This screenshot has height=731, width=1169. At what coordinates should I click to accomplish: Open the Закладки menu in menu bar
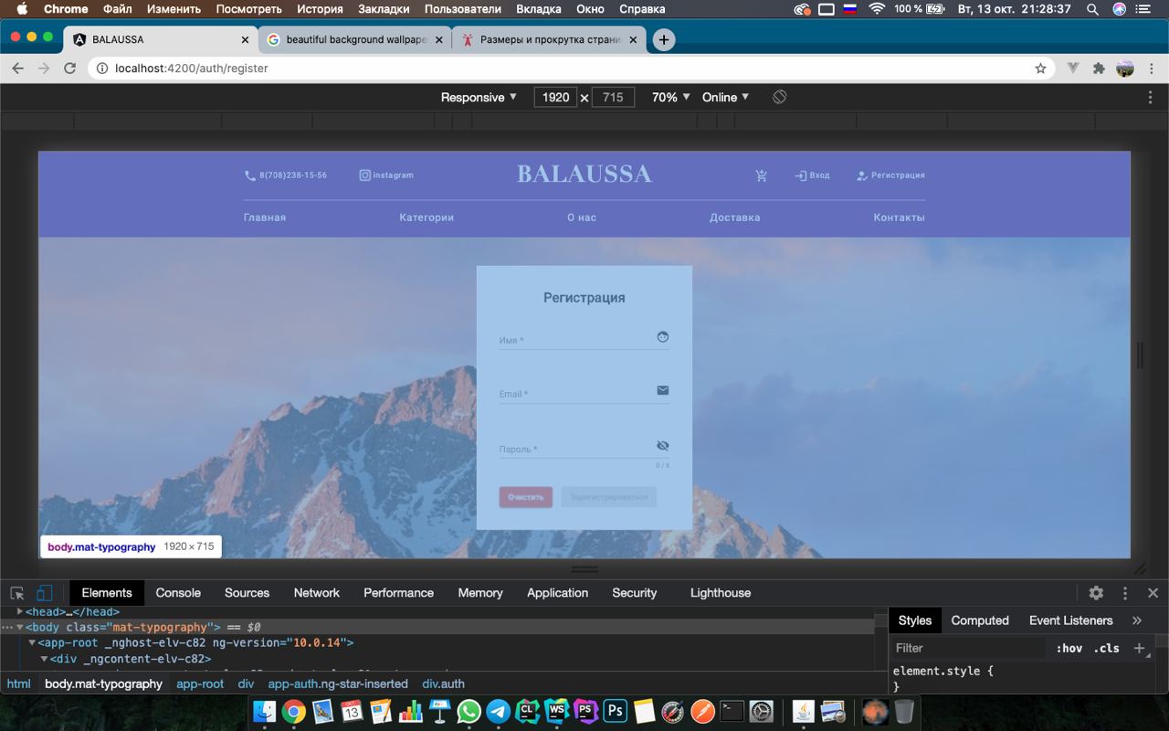pyautogui.click(x=384, y=9)
